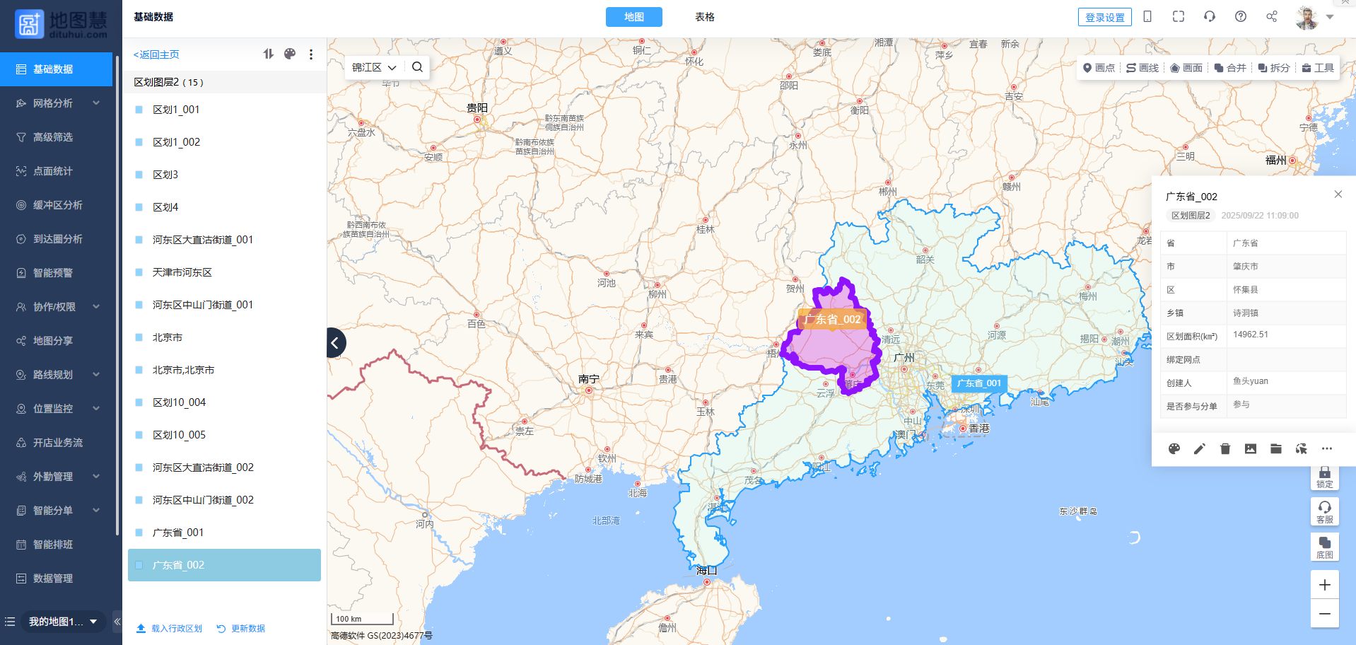Open the 锦江区 region dropdown
Image resolution: width=1356 pixels, height=645 pixels.
(374, 67)
